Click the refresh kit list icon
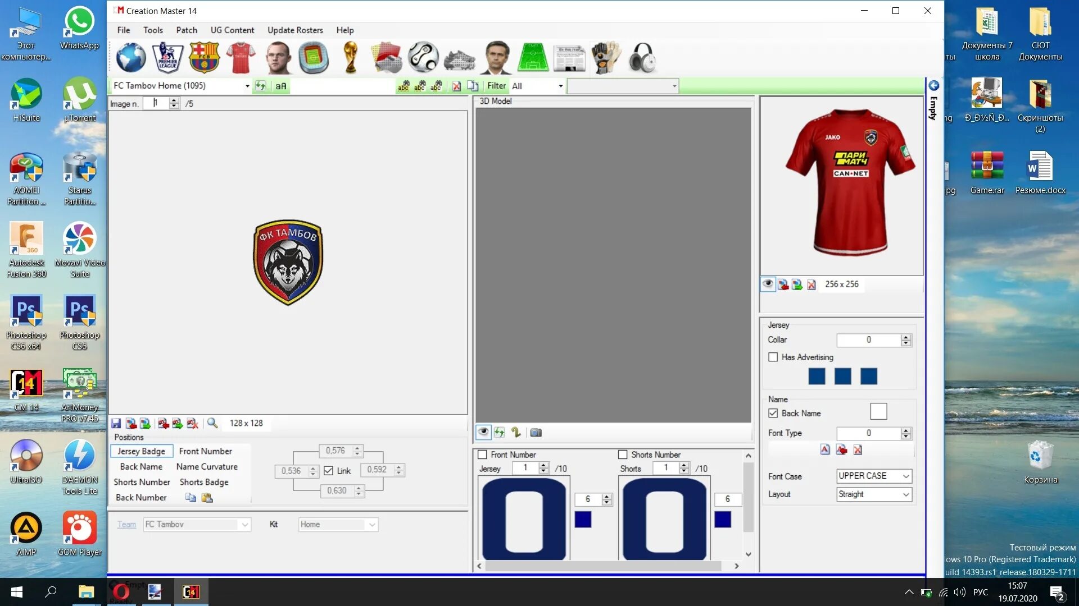 point(260,86)
